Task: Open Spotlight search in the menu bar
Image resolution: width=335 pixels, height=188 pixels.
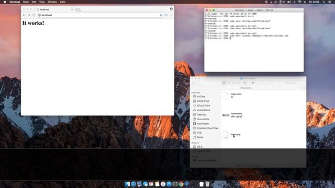Action: pos(324,2)
